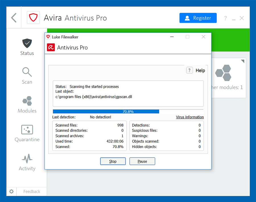This screenshot has height=202, width=256.
Task: Click the 70.8% scan progress bar
Action: (128, 111)
